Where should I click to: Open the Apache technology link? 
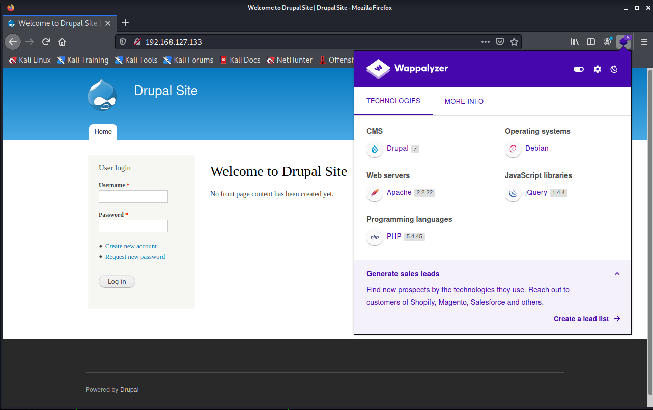[x=399, y=193]
